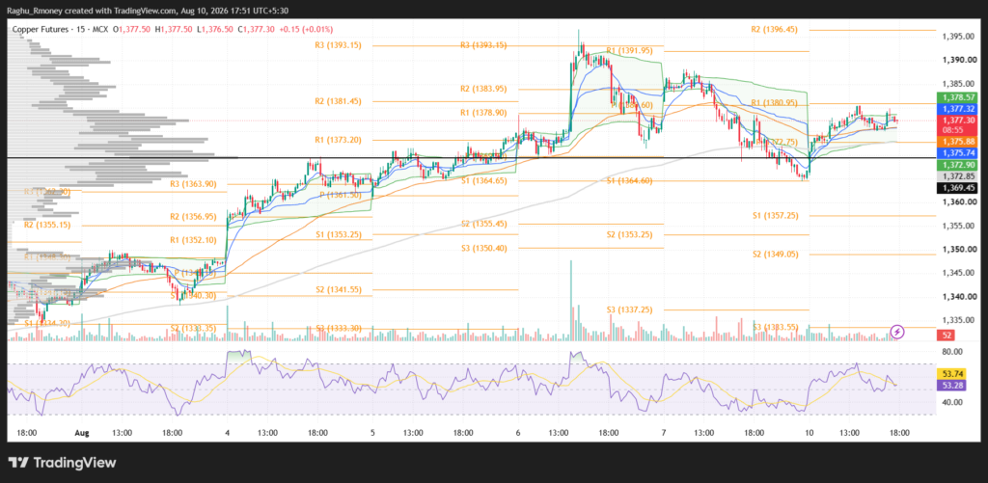The height and width of the screenshot is (483, 988).
Task: Click the 40.00 RSI axis label
Action: (x=952, y=402)
